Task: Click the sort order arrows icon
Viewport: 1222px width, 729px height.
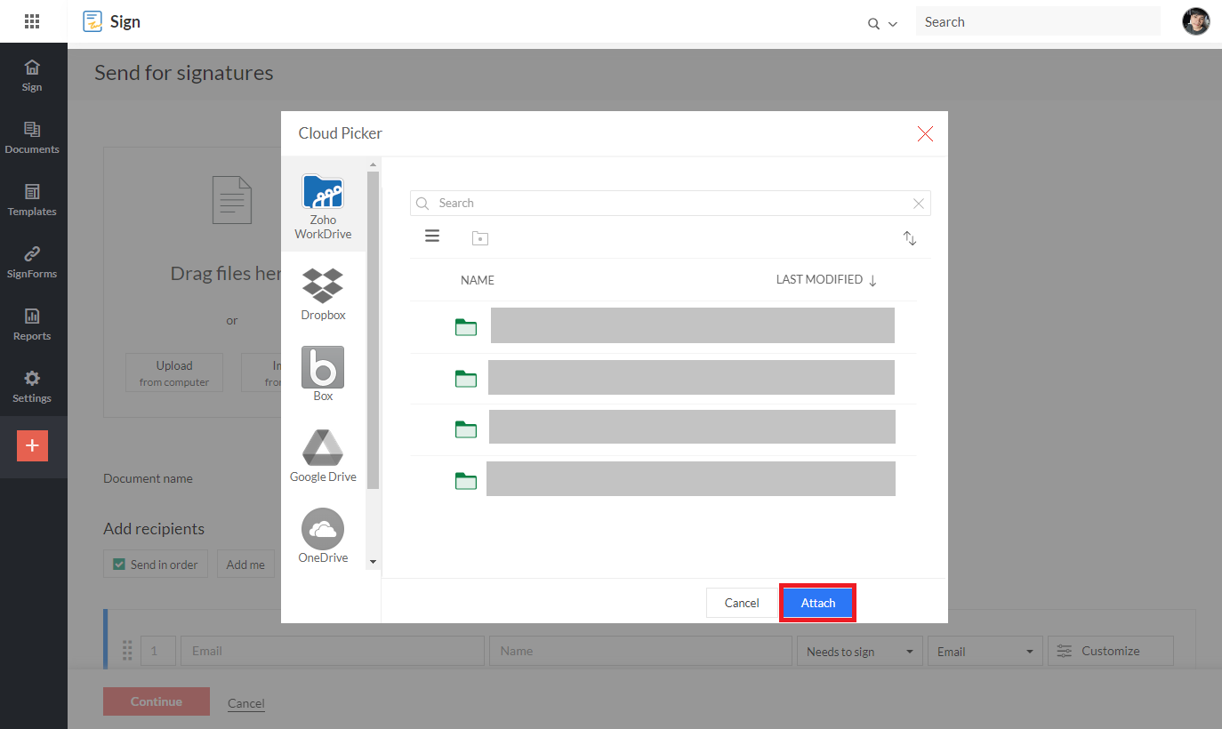Action: [x=909, y=238]
